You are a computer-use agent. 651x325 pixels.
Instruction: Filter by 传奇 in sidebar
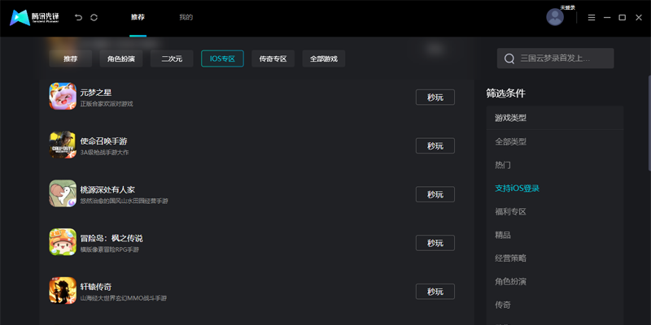point(503,305)
